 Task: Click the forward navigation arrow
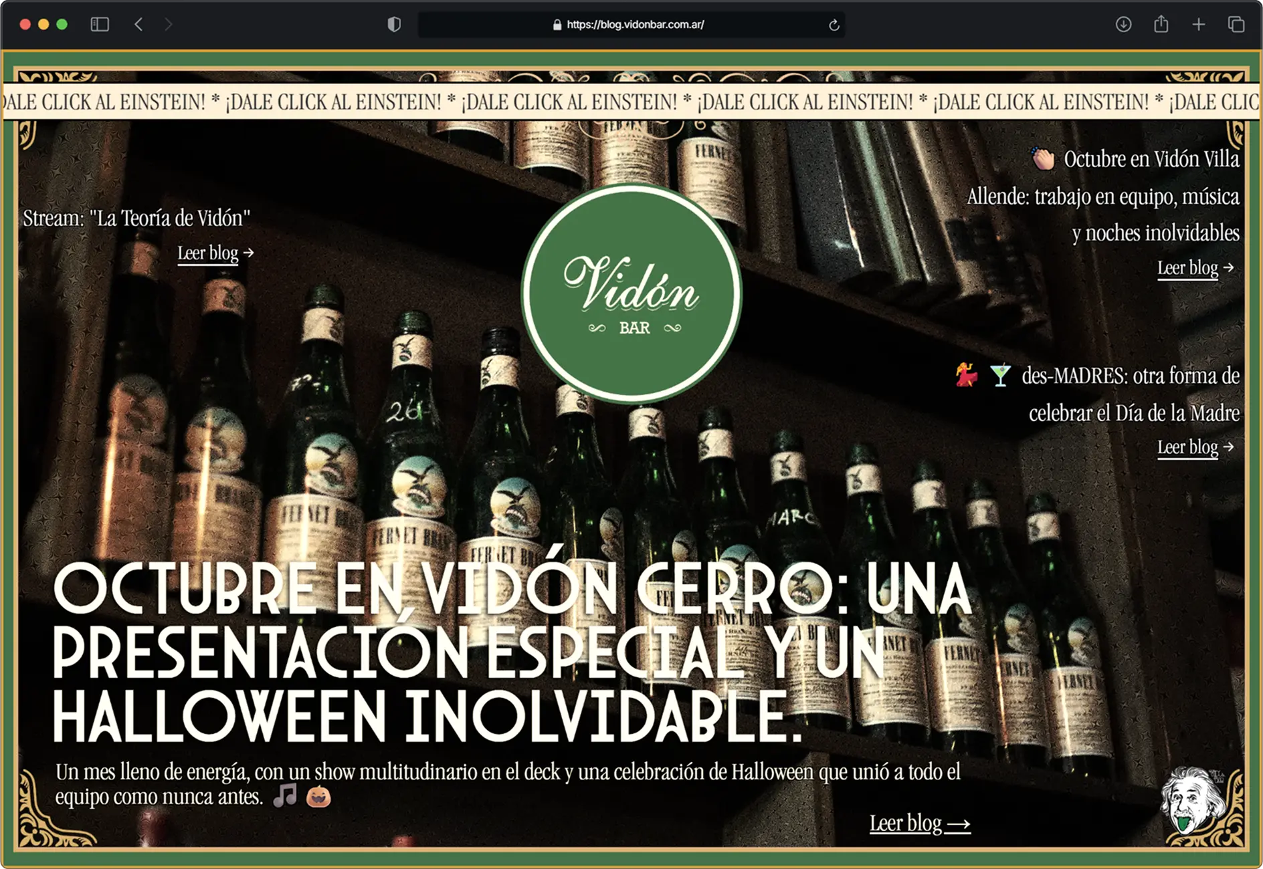tap(168, 24)
